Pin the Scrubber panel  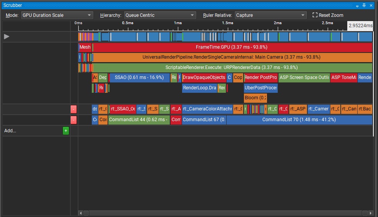tap(364, 5)
